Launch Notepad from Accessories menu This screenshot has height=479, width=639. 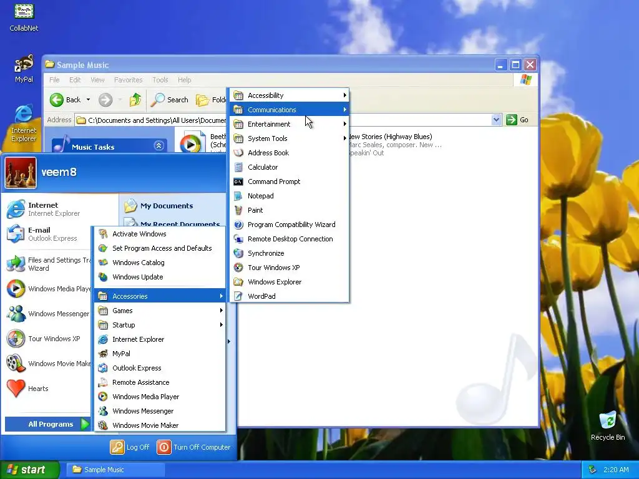pyautogui.click(x=290, y=195)
